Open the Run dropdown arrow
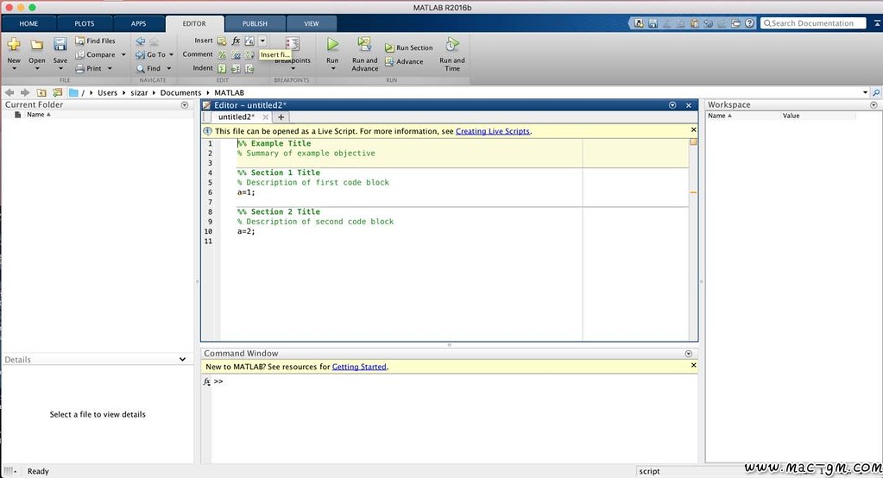This screenshot has width=883, height=478. click(x=333, y=69)
